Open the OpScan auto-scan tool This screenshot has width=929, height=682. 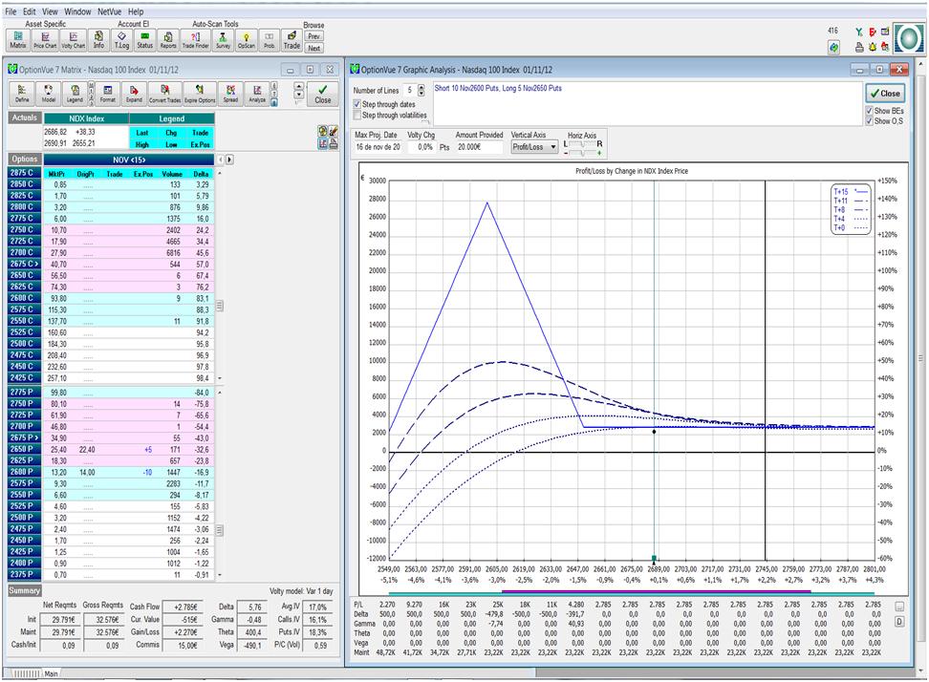click(x=247, y=39)
